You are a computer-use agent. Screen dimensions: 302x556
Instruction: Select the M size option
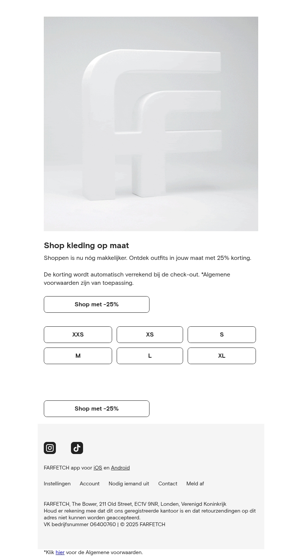[x=78, y=356]
